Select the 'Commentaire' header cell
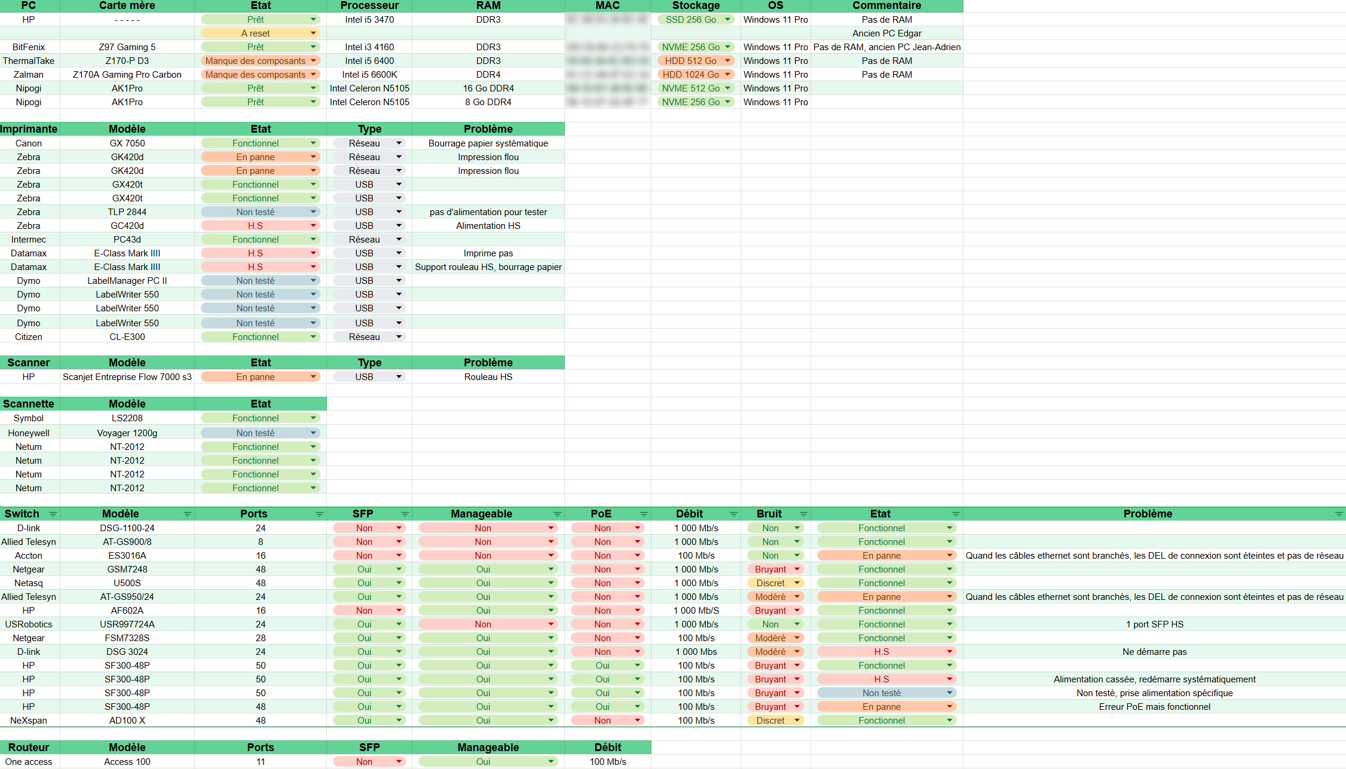1346x769 pixels. pos(887,5)
